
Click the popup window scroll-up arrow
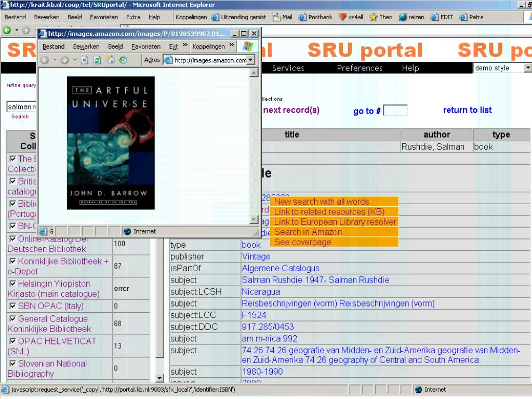(254, 72)
